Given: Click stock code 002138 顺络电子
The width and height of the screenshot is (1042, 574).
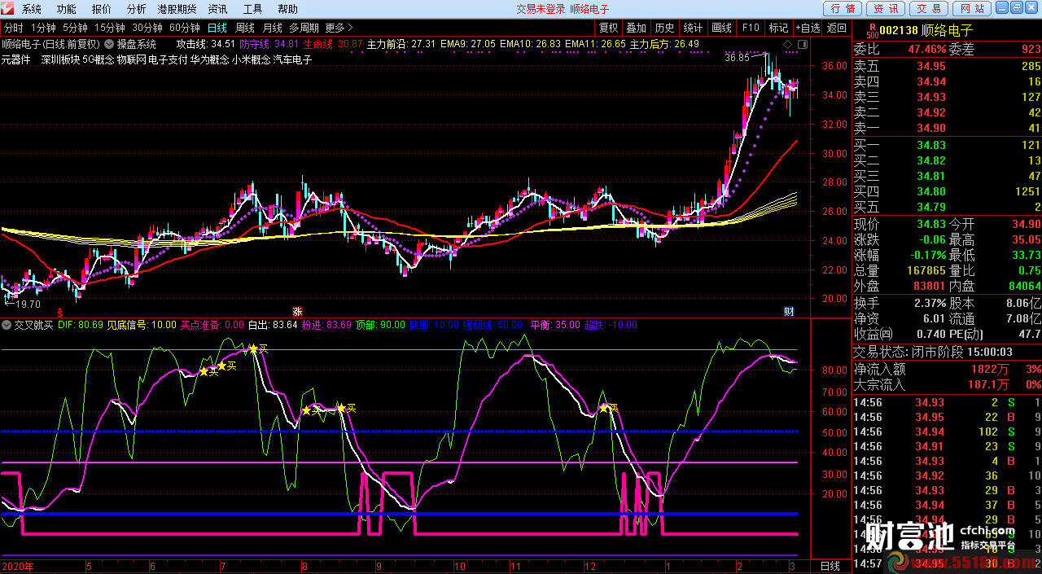Looking at the screenshot, I should coord(928,31).
